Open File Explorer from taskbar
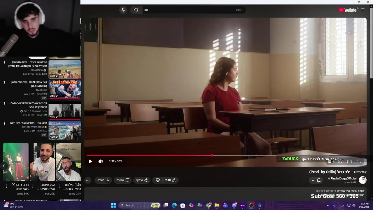Image resolution: width=373 pixels, height=210 pixels. click(x=217, y=205)
